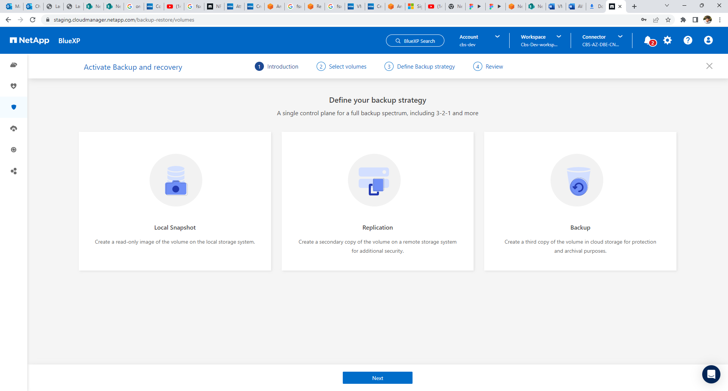Click the Next button
Screen dimensions: 728x391
tap(377, 378)
